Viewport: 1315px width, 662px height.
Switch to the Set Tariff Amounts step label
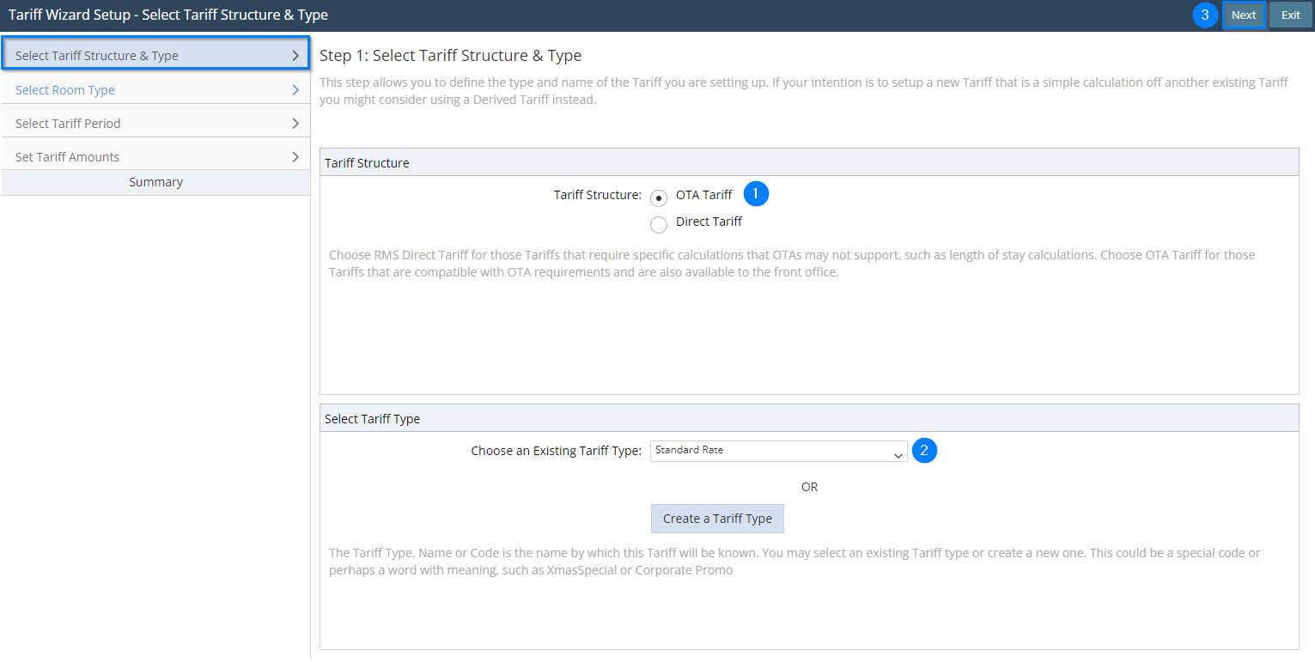click(x=67, y=157)
